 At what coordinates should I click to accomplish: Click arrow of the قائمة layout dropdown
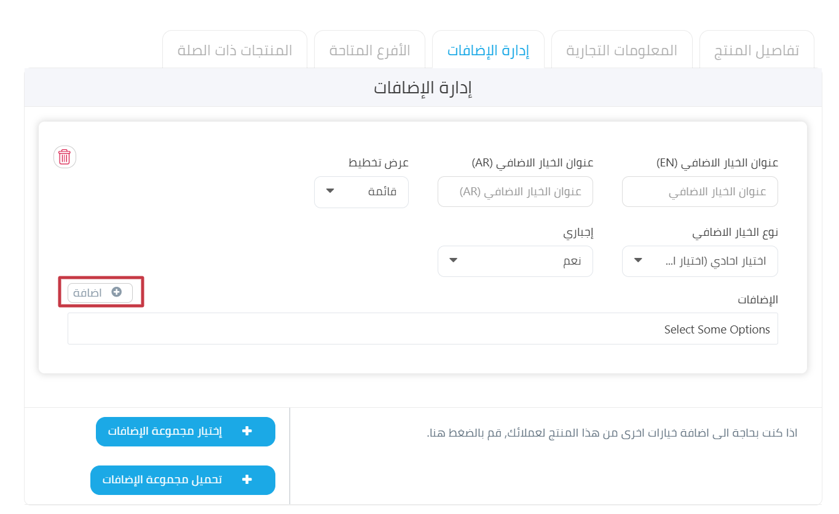click(x=330, y=191)
